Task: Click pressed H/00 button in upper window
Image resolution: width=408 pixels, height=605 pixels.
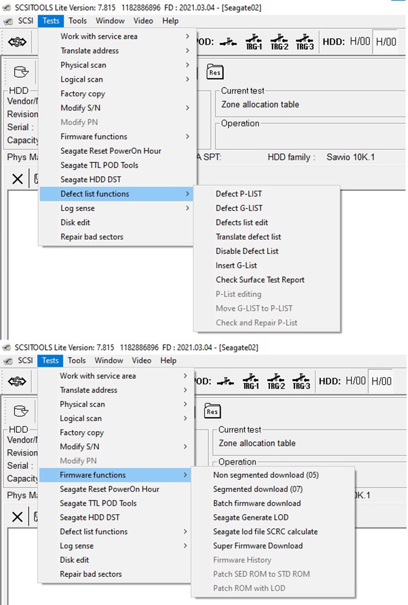Action: (386, 42)
